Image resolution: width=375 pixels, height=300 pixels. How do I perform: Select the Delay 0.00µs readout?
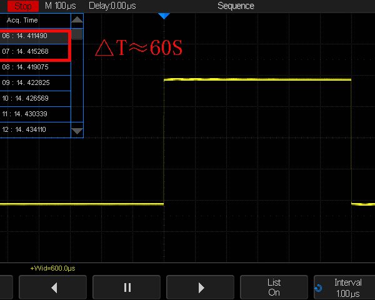[x=111, y=6]
